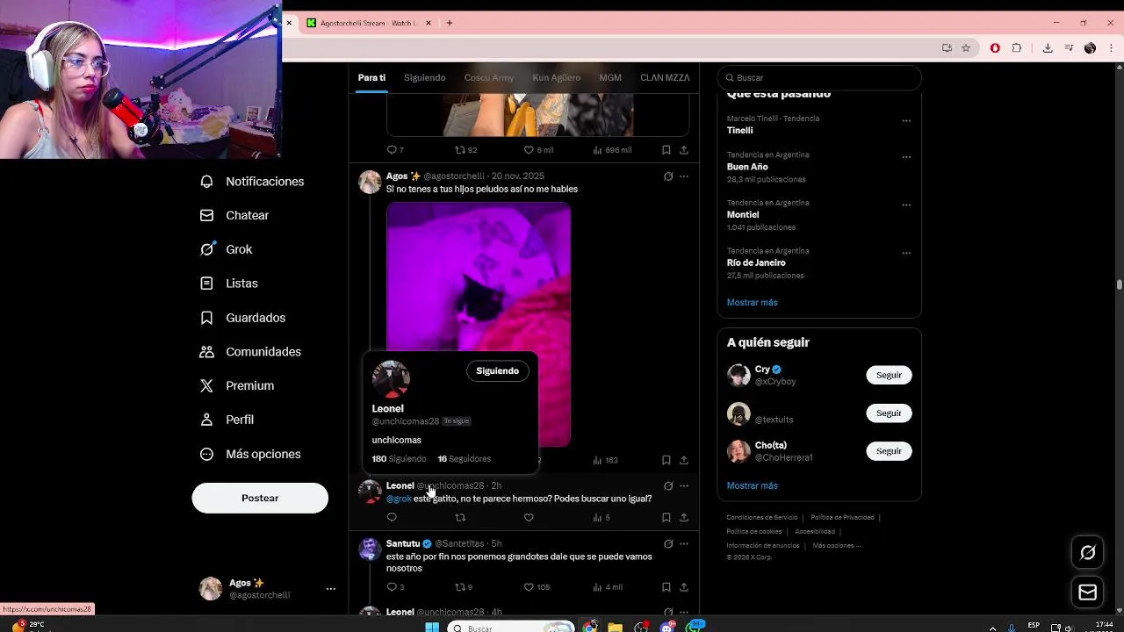Open Leonel's 180 Siguiendo list
The height and width of the screenshot is (632, 1124).
[399, 459]
